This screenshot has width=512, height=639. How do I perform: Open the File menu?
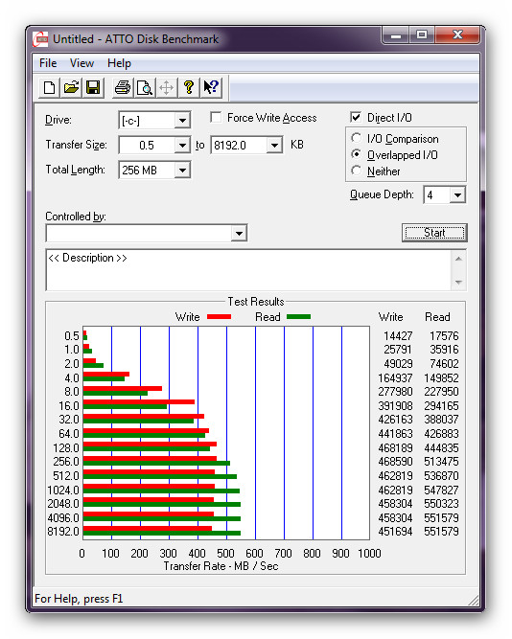[x=48, y=63]
